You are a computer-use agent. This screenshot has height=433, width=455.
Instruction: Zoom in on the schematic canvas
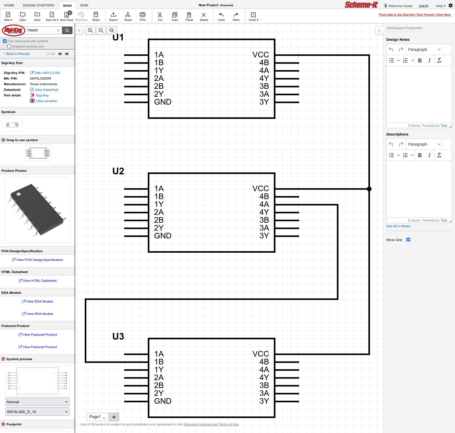click(90, 30)
